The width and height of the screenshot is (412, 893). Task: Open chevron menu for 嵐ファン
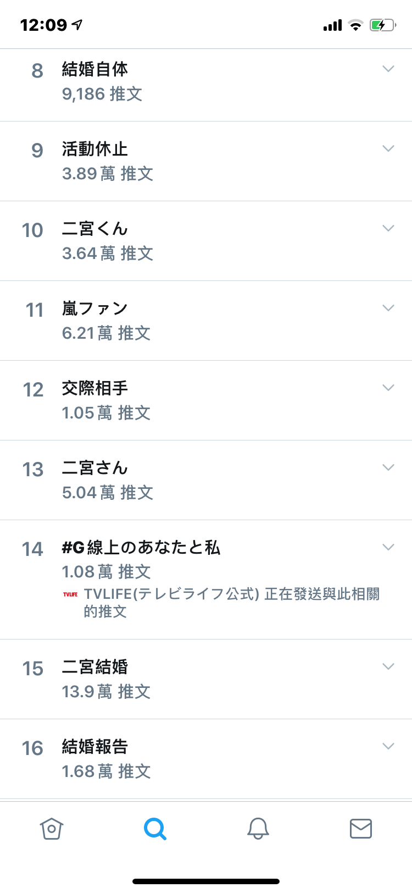tap(388, 308)
